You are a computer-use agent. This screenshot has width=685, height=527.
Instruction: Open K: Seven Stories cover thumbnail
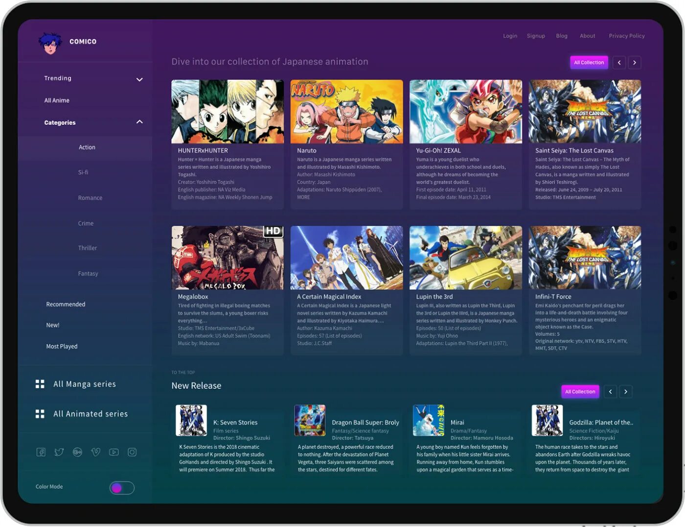coord(191,420)
